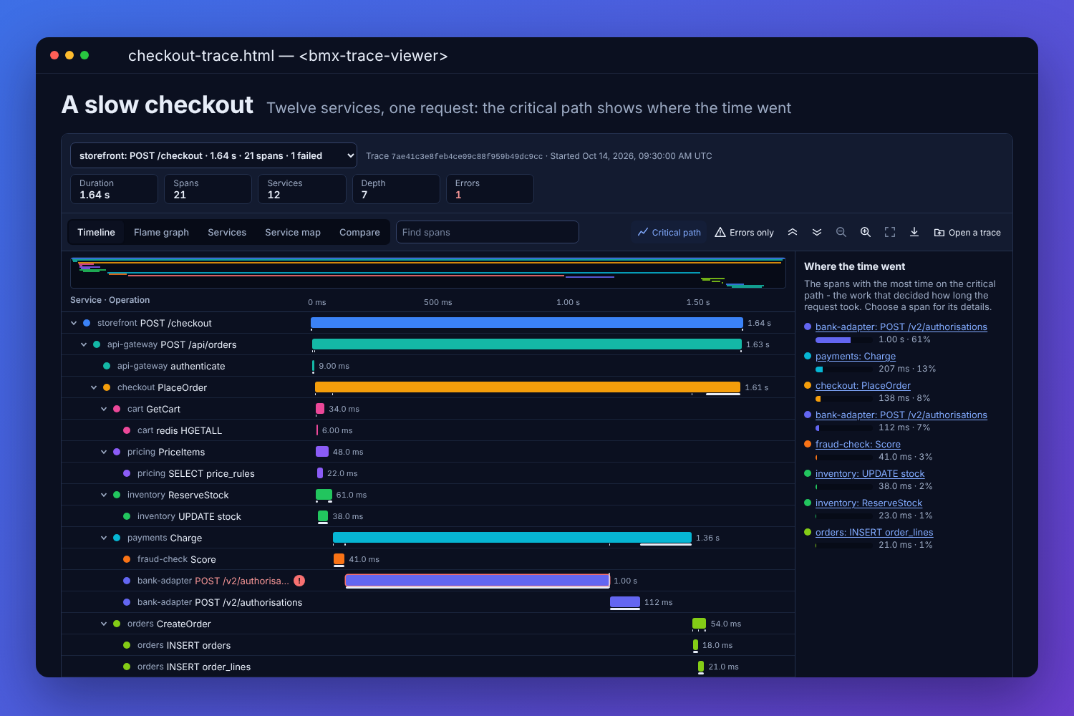Select the inventory ReserveStock 61.0 ms bar
This screenshot has width=1074, height=716.
[x=324, y=495]
